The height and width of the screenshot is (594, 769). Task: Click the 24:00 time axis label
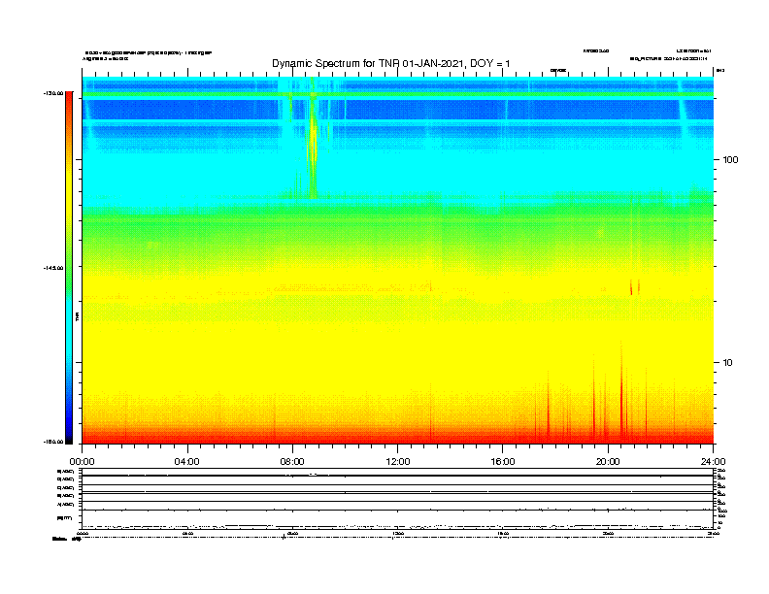713,462
